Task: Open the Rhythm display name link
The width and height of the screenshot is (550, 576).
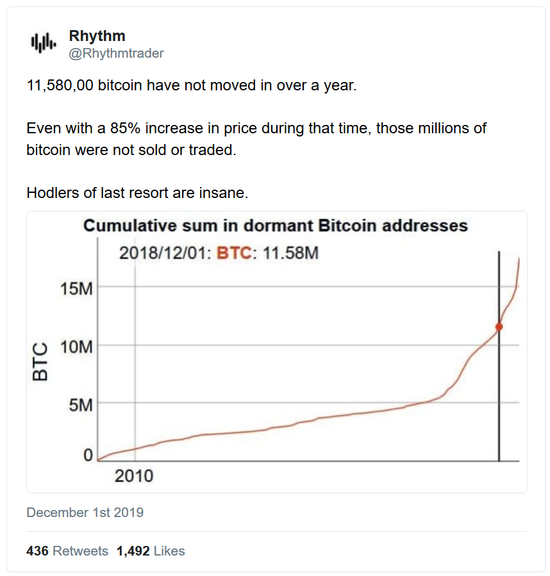Action: click(97, 36)
